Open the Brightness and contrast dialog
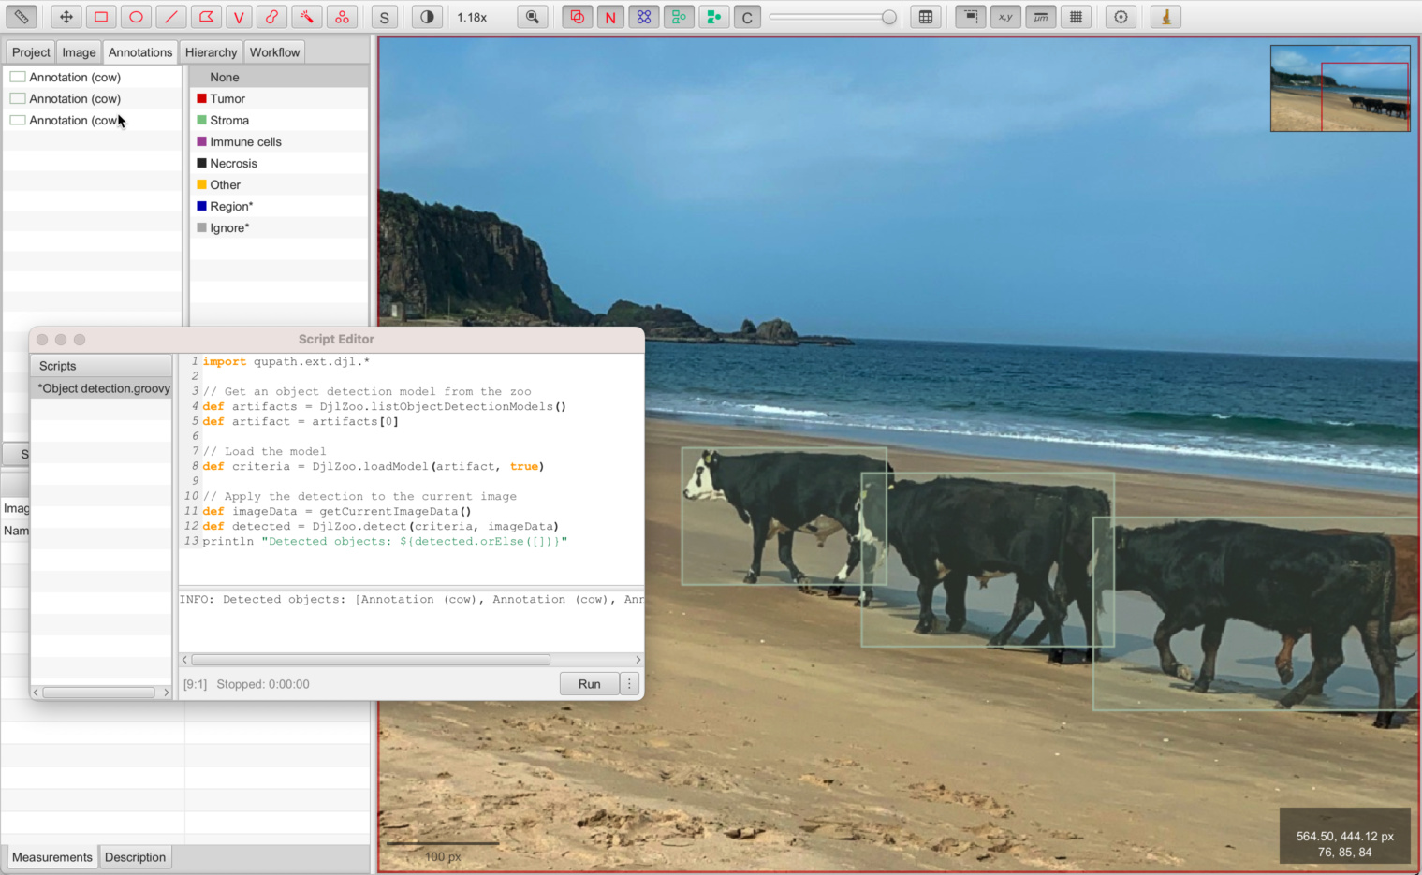This screenshot has height=875, width=1422. tap(427, 17)
